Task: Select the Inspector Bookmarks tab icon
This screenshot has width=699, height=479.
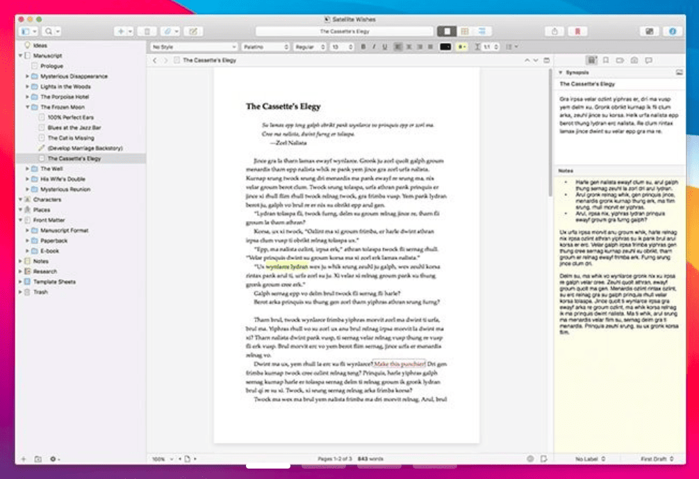Action: coord(606,60)
